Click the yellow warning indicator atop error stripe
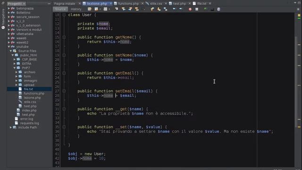 [299, 15]
